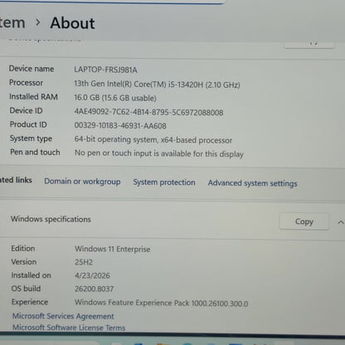Image resolution: width=345 pixels, height=345 pixels.
Task: Collapse the Windows specifications section chevron
Action: coord(341,222)
